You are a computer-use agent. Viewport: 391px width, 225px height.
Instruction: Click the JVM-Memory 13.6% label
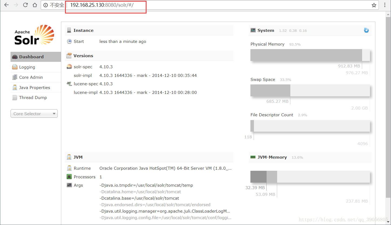(x=297, y=157)
